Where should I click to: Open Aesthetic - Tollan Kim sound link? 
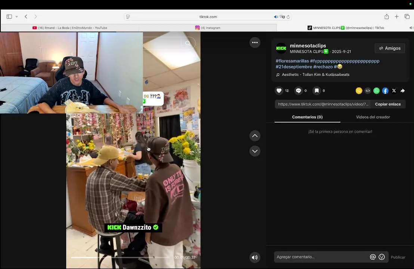click(x=315, y=75)
